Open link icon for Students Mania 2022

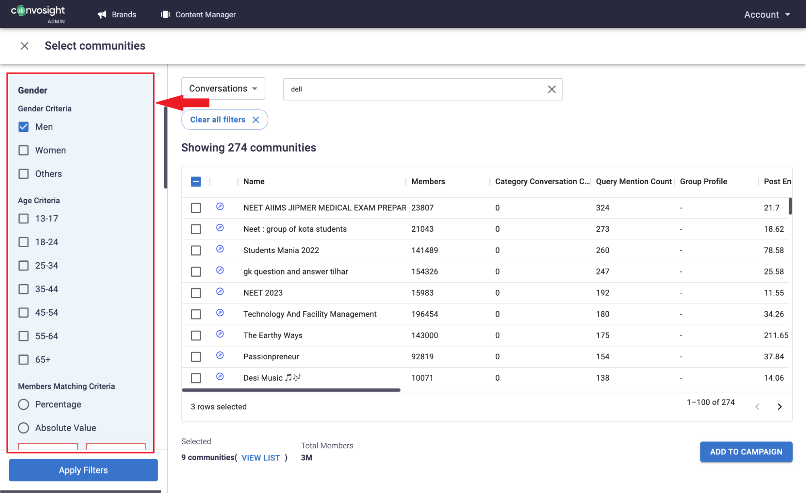220,249
